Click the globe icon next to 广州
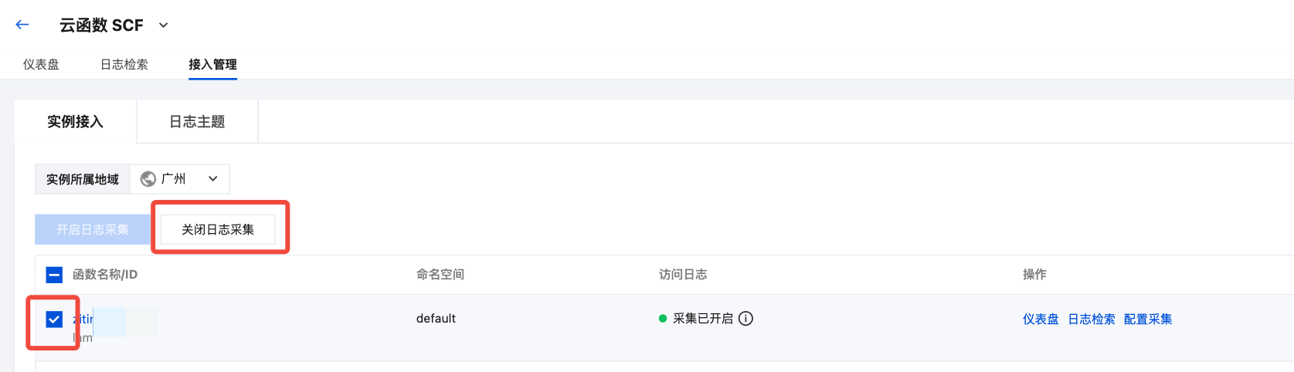This screenshot has height=372, width=1294. click(x=148, y=179)
